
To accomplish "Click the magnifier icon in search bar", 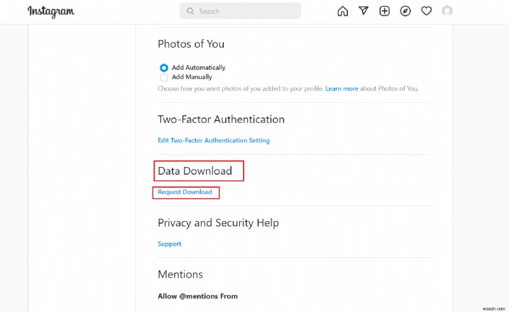I will point(190,11).
